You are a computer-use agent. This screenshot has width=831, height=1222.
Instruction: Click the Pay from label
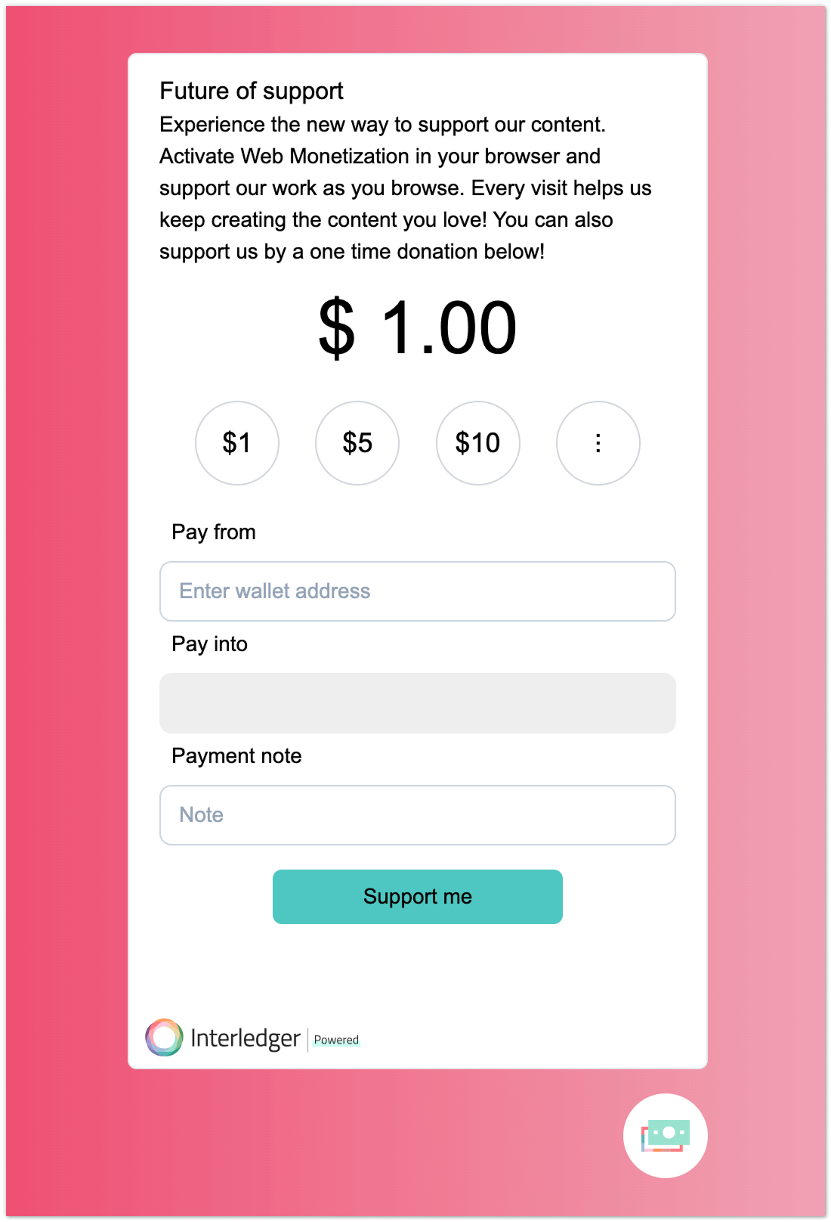[215, 532]
